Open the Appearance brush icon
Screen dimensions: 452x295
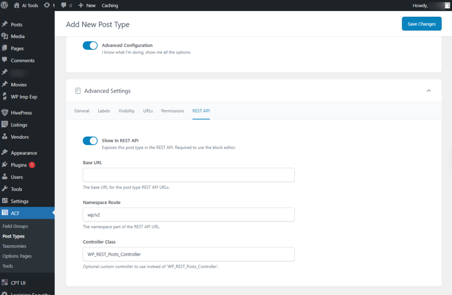click(x=5, y=153)
